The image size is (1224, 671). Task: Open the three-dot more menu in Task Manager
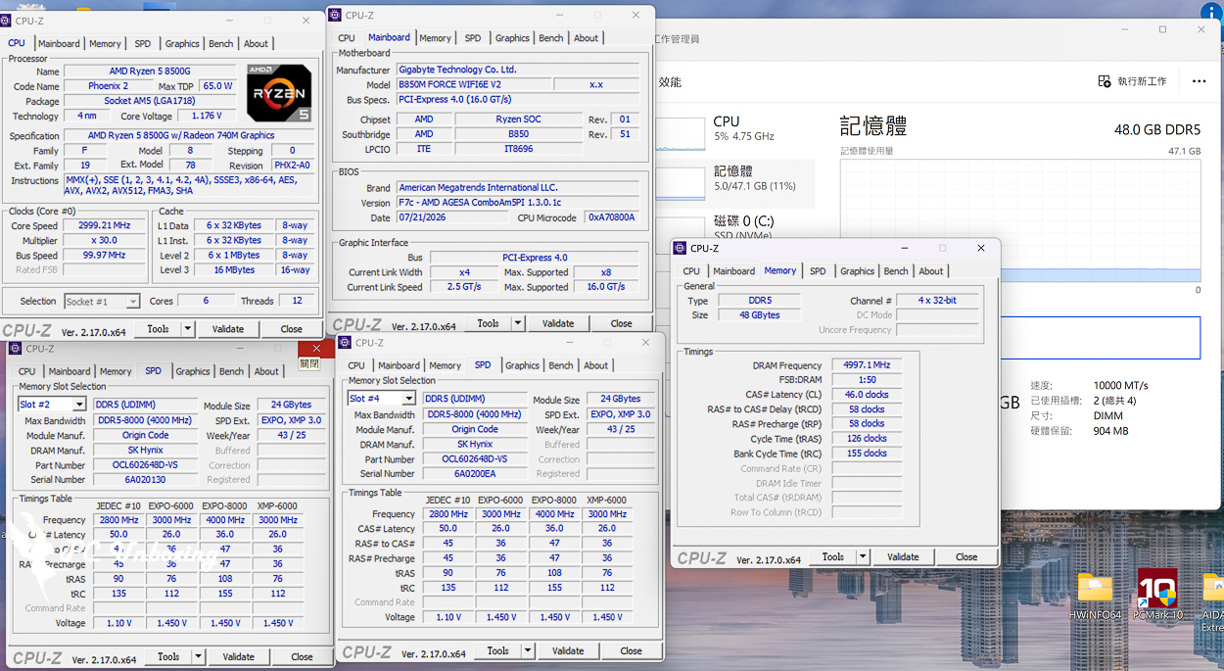tap(1199, 81)
